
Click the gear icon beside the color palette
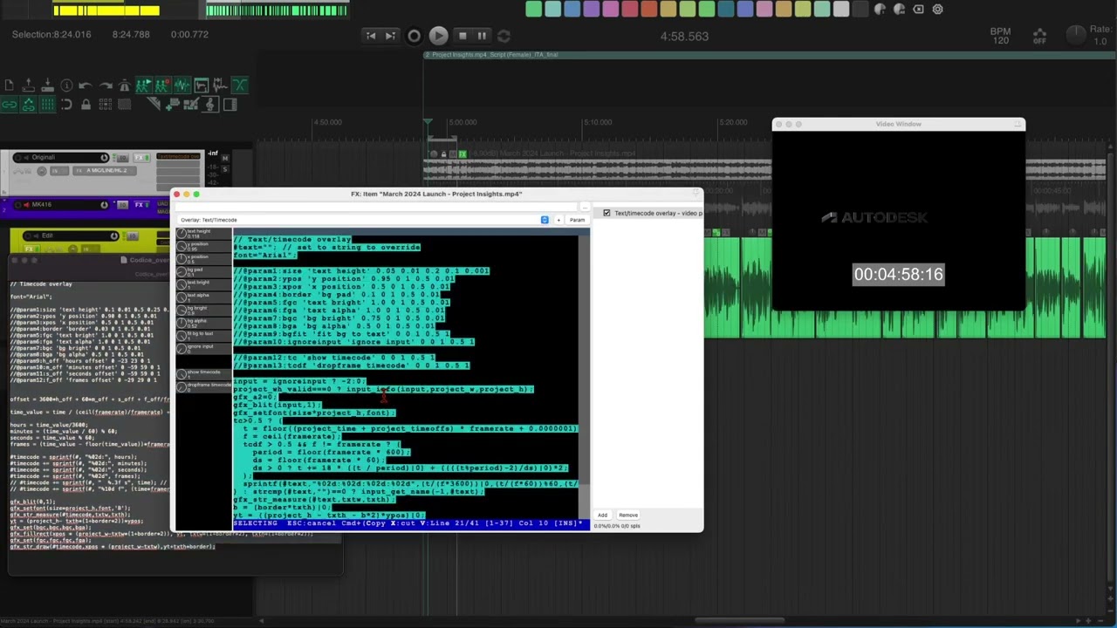pyautogui.click(x=937, y=9)
